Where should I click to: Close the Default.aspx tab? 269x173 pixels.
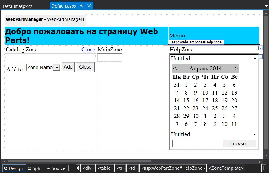(89, 6)
